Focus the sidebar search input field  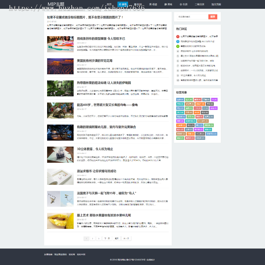(x=193, y=17)
